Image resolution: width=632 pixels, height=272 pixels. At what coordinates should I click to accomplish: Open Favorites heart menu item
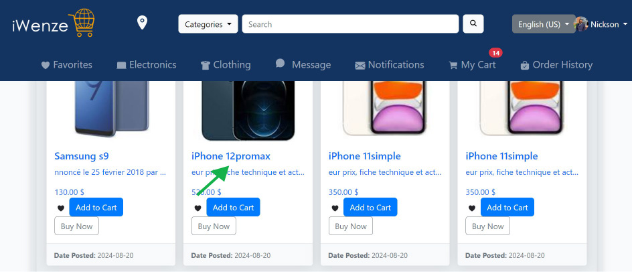tap(66, 64)
